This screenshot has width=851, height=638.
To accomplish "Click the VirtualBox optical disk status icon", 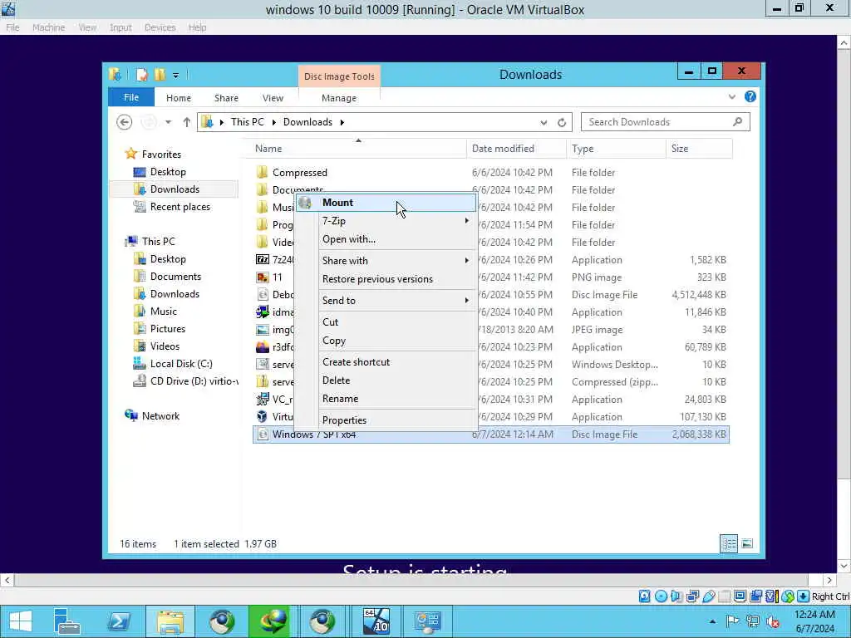I will click(x=661, y=596).
